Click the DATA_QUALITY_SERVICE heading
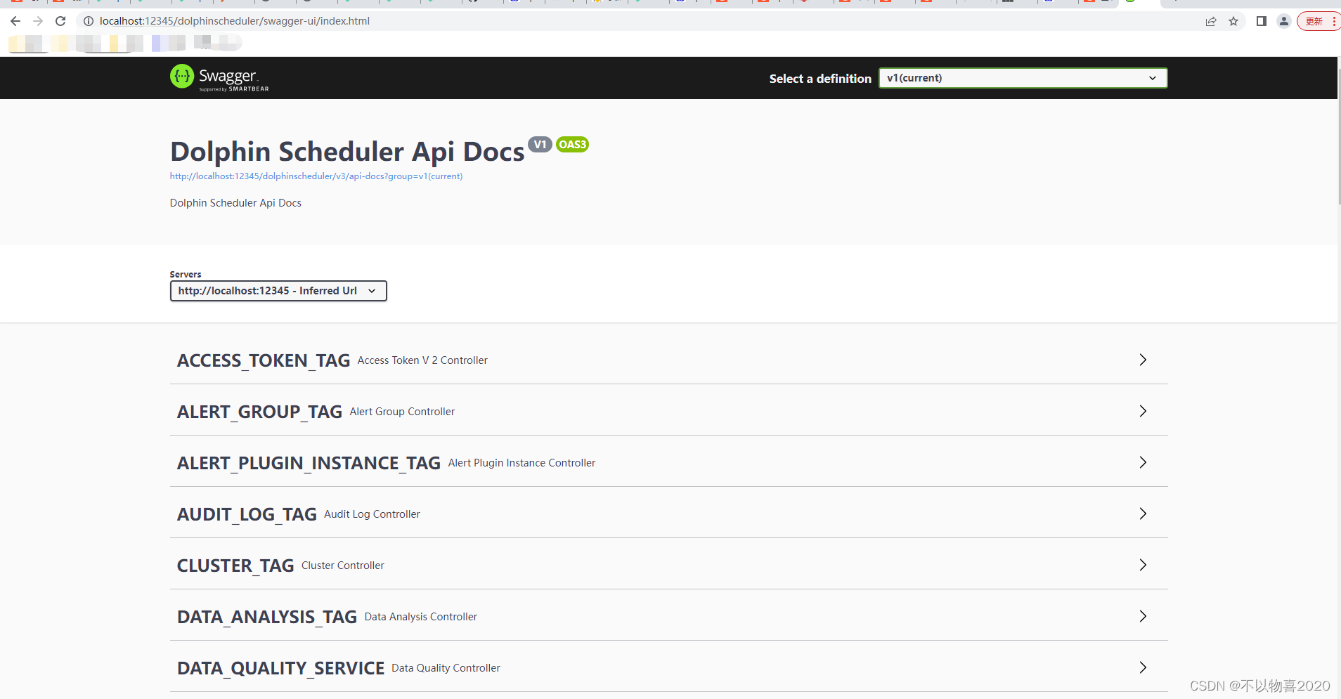 point(280,668)
